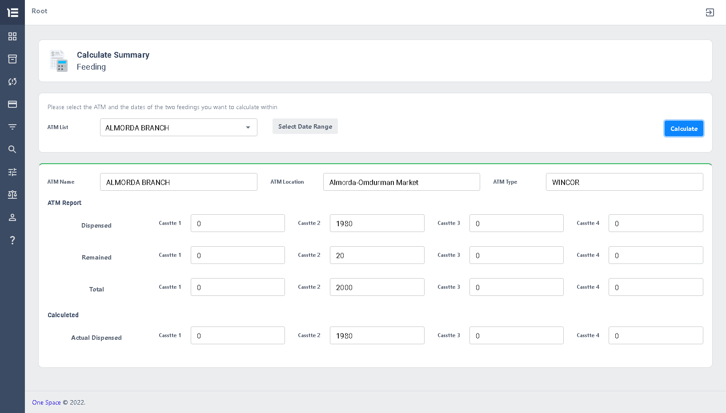Image resolution: width=726 pixels, height=413 pixels.
Task: Click the logout icon at top right
Action: point(710,12)
